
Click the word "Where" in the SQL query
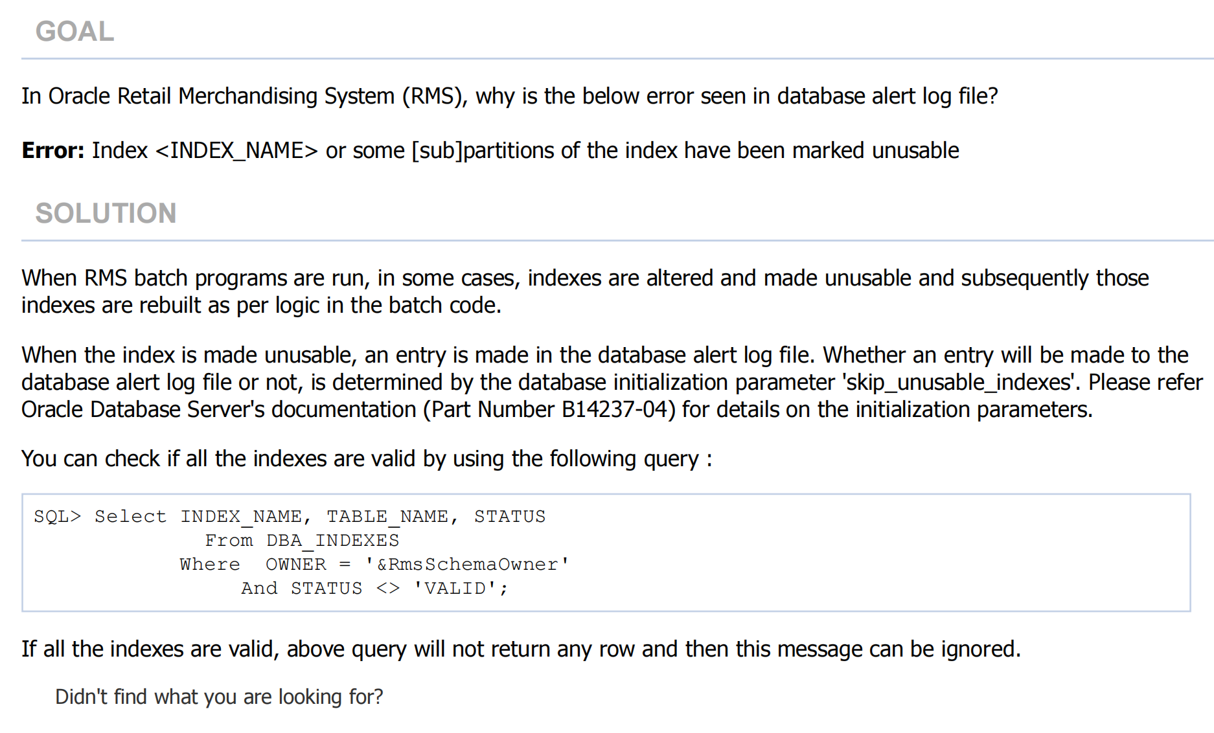click(x=210, y=565)
